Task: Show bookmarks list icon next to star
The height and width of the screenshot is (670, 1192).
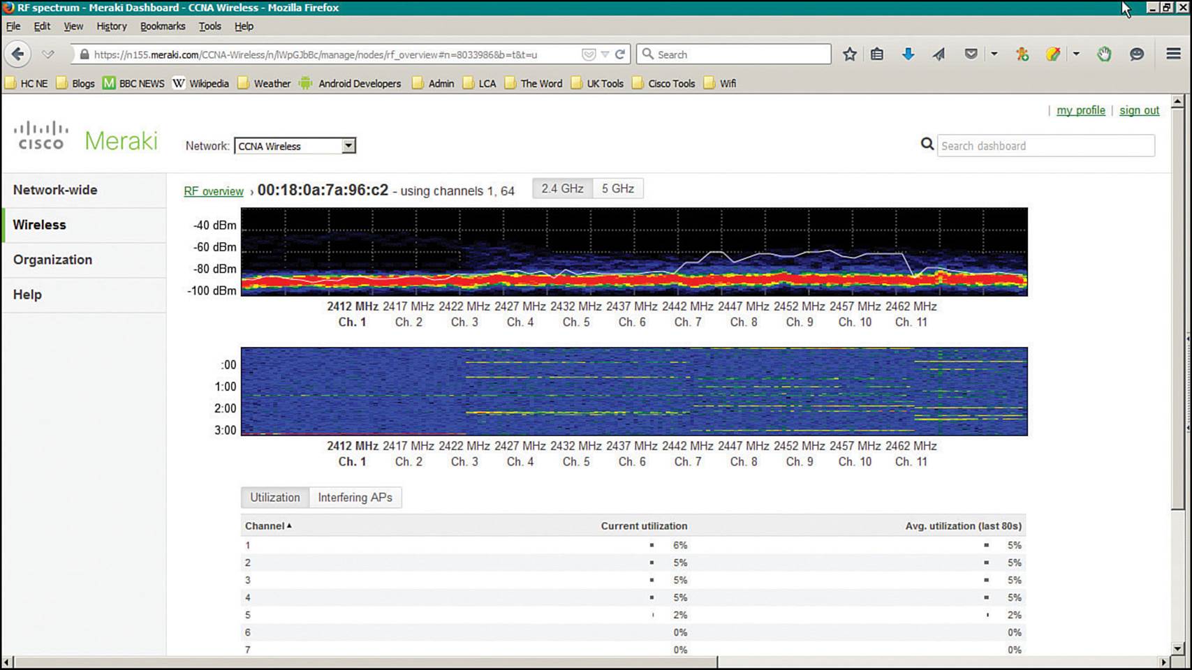Action: pyautogui.click(x=877, y=54)
